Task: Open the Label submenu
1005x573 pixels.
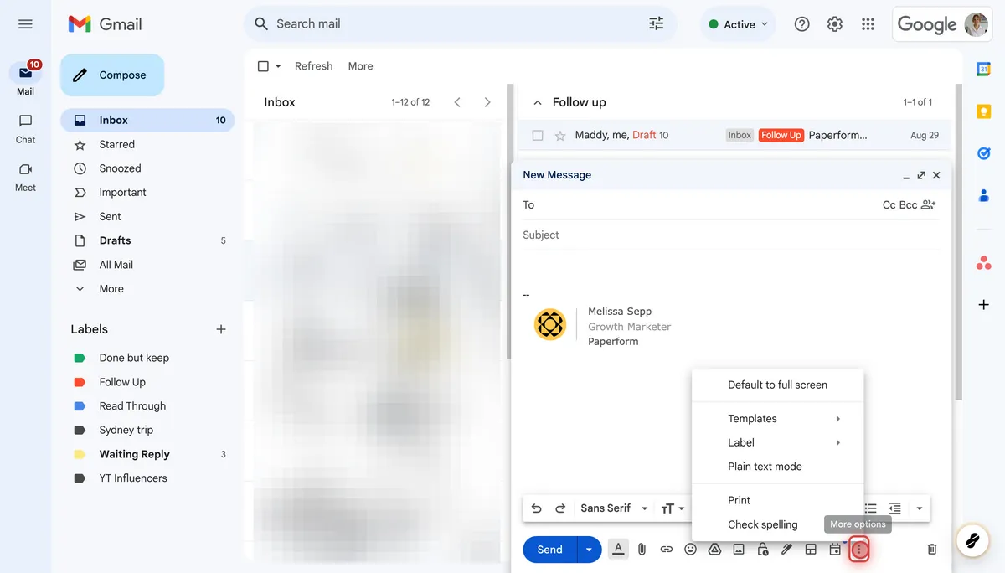Action: (778, 442)
